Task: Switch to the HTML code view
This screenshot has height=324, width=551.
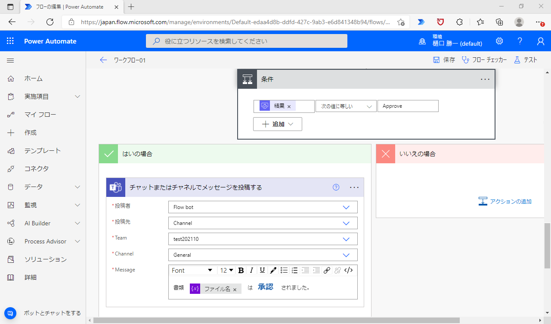Action: pyautogui.click(x=349, y=270)
